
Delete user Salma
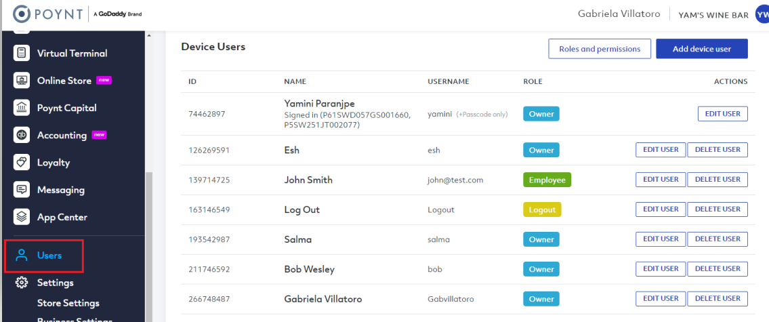tap(718, 239)
